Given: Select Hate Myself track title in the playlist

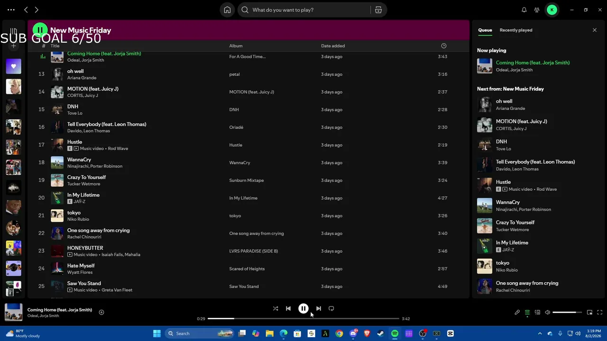Looking at the screenshot, I should click(81, 266).
